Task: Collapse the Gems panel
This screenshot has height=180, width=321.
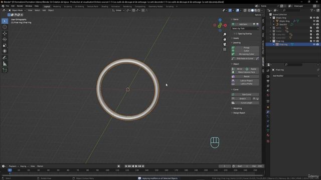Action: [235, 19]
